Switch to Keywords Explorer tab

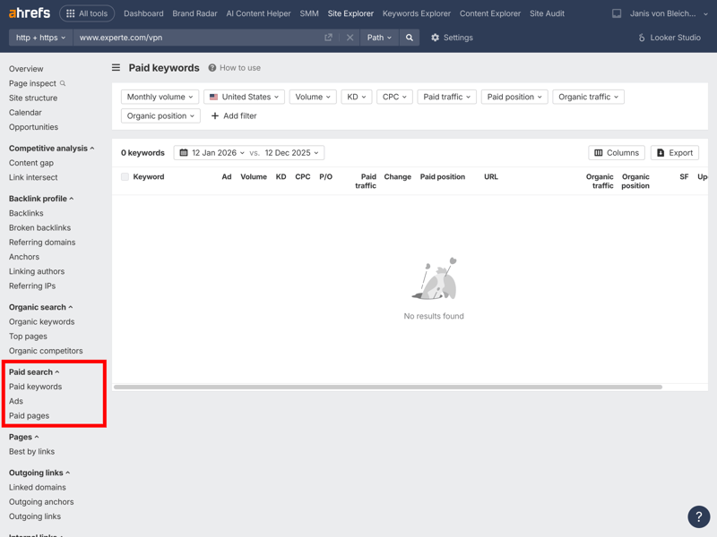(416, 13)
